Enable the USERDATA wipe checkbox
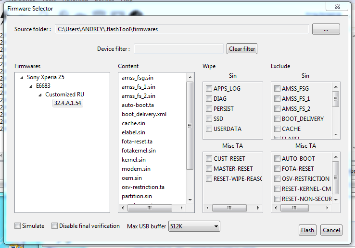This screenshot has height=248, width=355. click(x=209, y=129)
